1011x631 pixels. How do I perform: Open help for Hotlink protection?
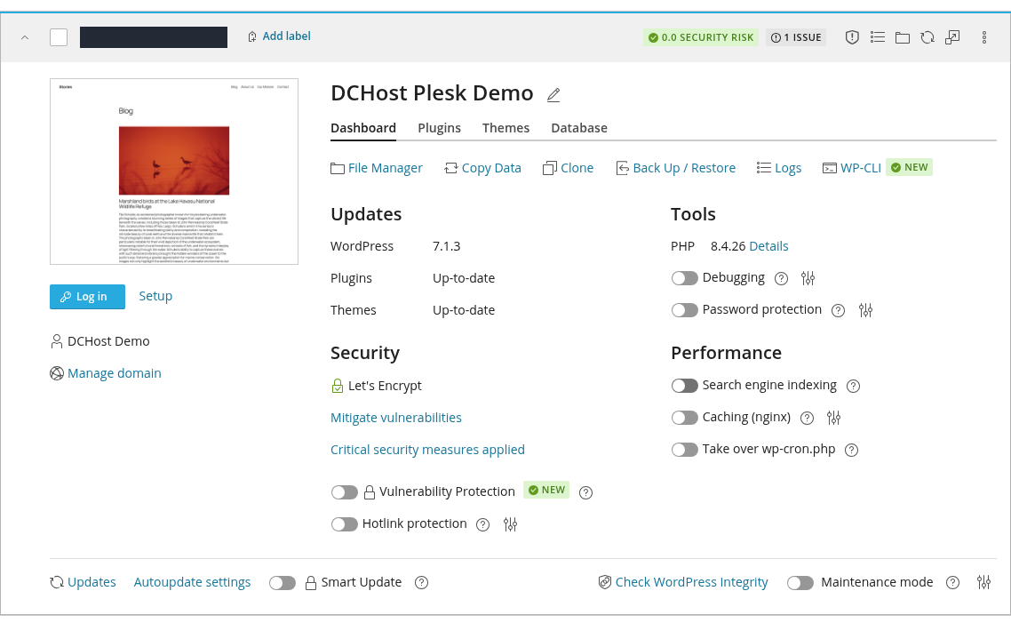(482, 524)
